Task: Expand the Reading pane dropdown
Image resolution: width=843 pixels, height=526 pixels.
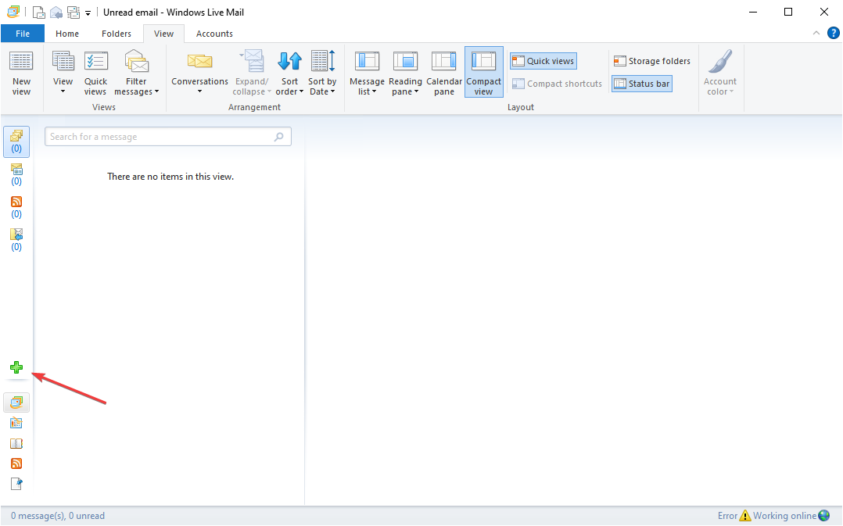Action: 405,73
